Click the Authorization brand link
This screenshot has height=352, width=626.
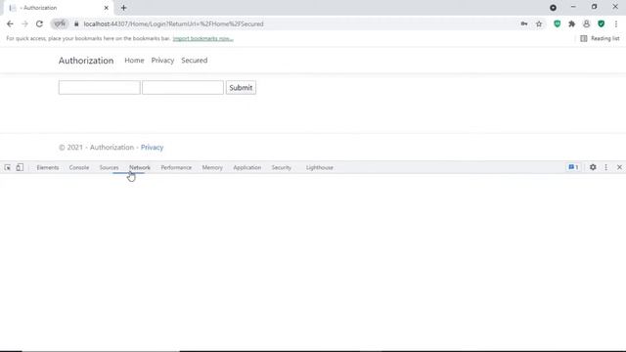point(86,61)
